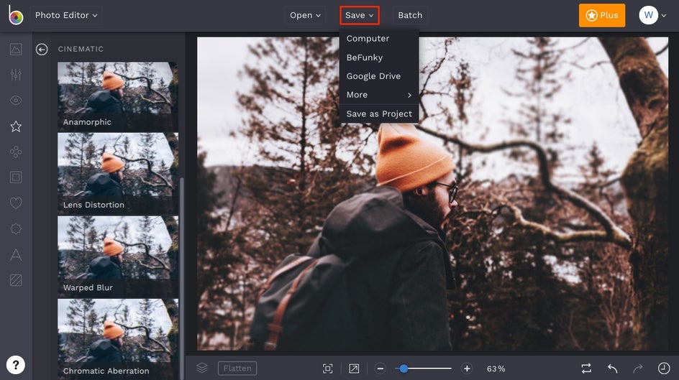Open the Graphics sidebar icon

tap(16, 228)
